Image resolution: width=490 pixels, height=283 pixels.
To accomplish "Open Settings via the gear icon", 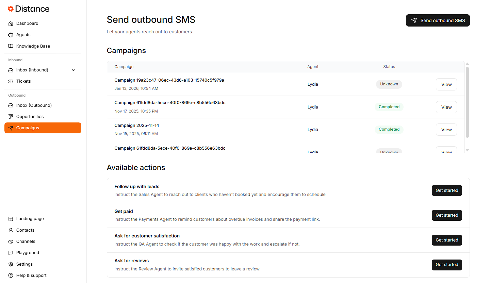I will (x=11, y=264).
